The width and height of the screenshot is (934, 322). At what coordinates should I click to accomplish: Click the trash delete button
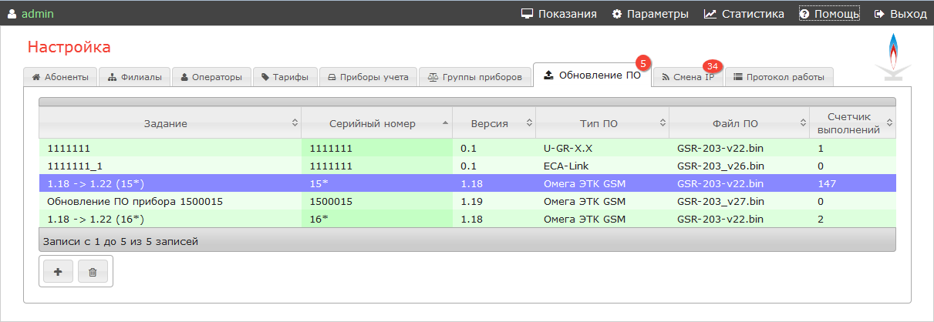point(93,272)
